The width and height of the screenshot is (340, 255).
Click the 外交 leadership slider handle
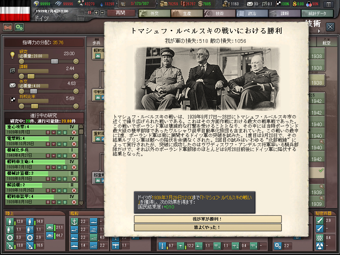pyautogui.click(x=34, y=91)
